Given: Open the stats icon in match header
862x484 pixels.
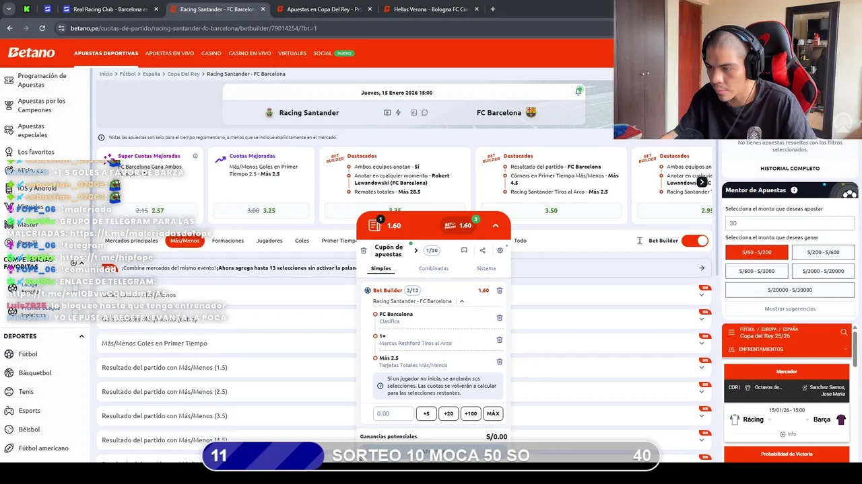Looking at the screenshot, I should pos(413,112).
